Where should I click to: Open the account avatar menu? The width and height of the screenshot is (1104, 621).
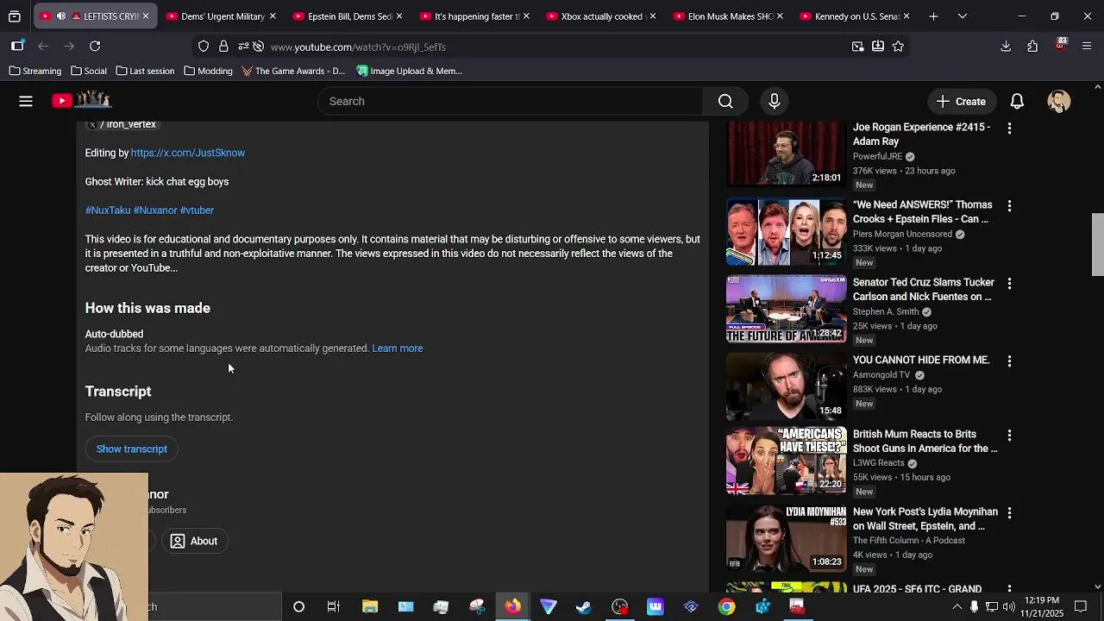[x=1059, y=101]
